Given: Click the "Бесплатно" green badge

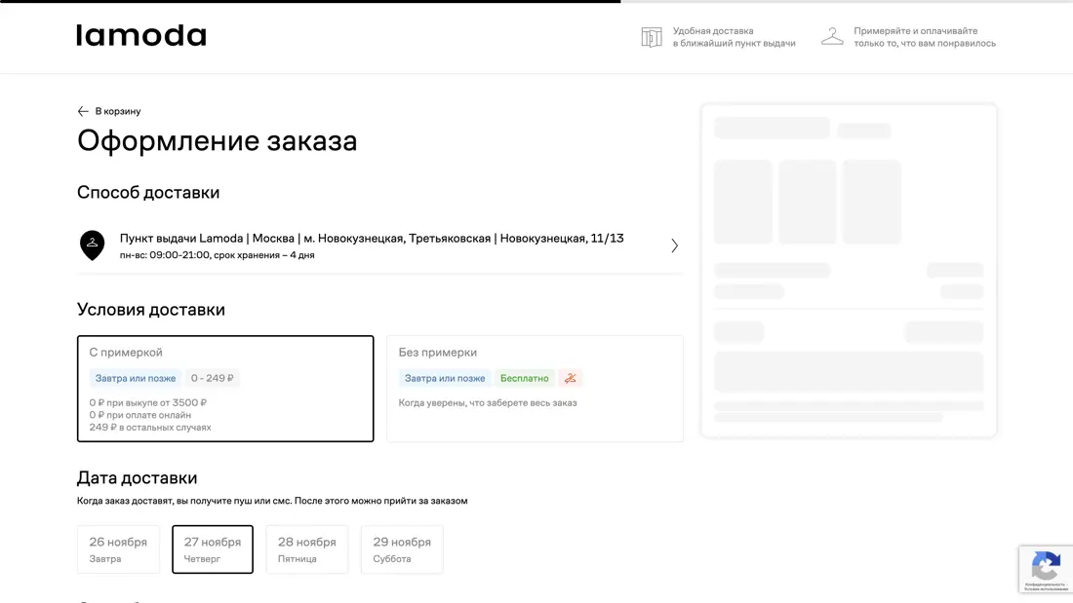Looking at the screenshot, I should [x=524, y=377].
